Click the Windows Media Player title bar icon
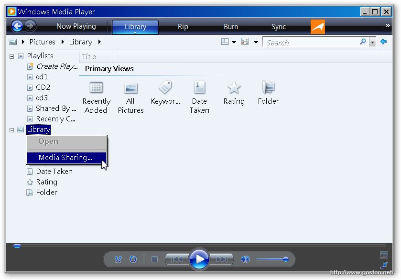This screenshot has height=280, width=401. [11, 11]
